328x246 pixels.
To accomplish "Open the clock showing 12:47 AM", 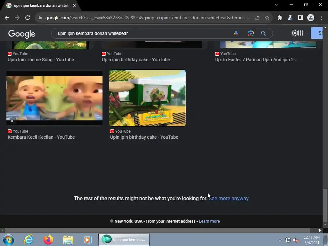I will pyautogui.click(x=312, y=240).
